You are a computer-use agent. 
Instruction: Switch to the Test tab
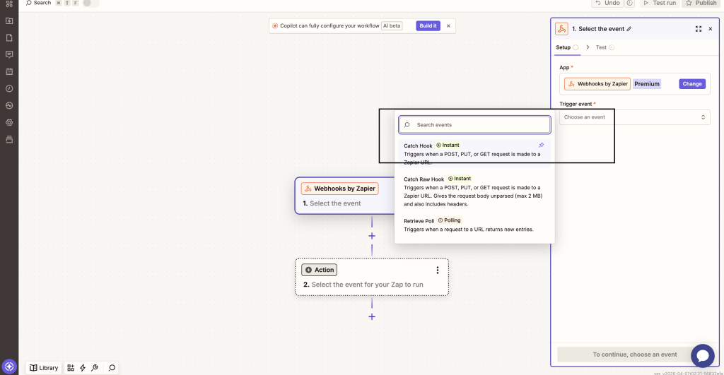(x=601, y=47)
